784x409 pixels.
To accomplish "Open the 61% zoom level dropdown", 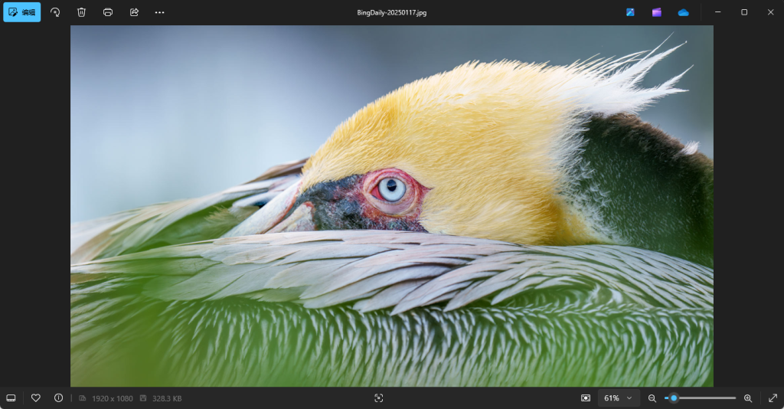I will [x=618, y=398].
